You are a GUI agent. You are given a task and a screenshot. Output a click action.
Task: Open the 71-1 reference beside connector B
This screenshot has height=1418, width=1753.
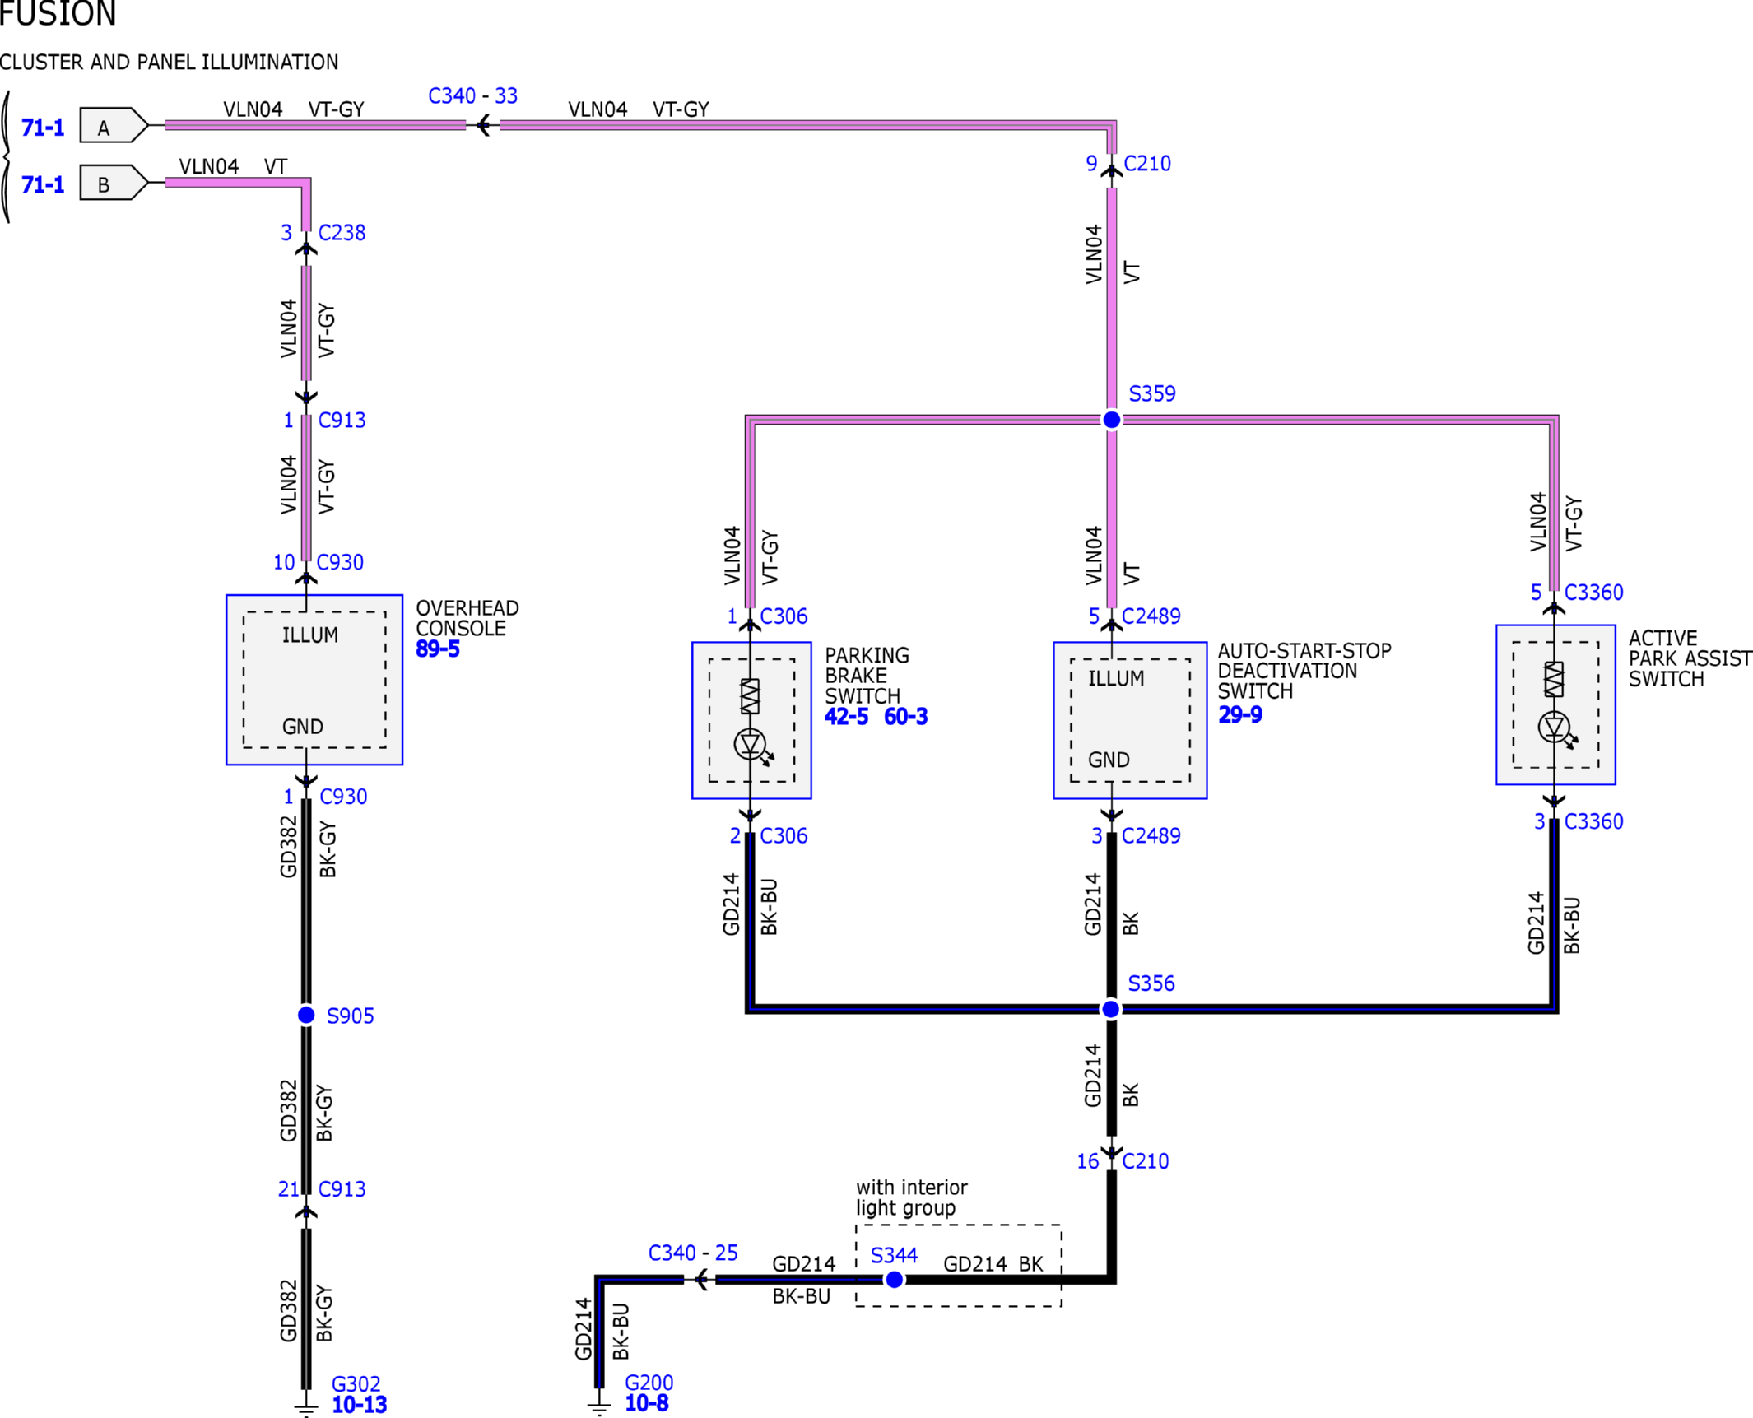(x=43, y=184)
